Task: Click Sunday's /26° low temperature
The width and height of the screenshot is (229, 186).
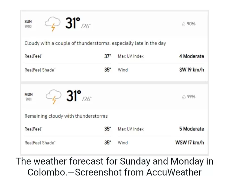Action: pyautogui.click(x=86, y=26)
